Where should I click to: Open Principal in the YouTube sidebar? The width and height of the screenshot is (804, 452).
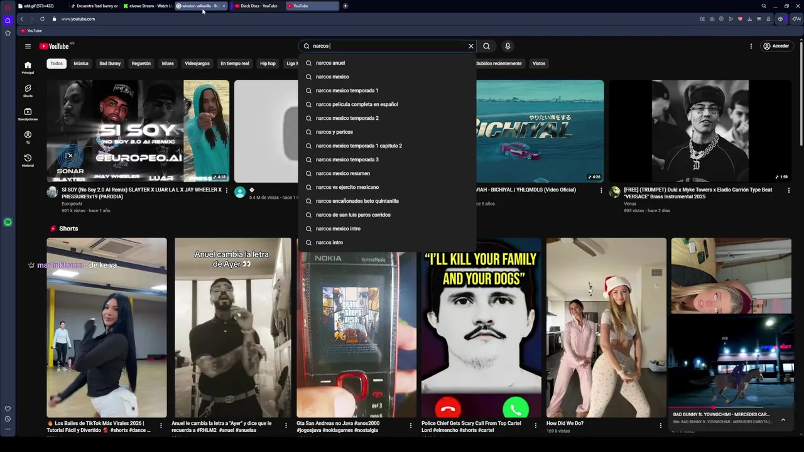click(28, 68)
